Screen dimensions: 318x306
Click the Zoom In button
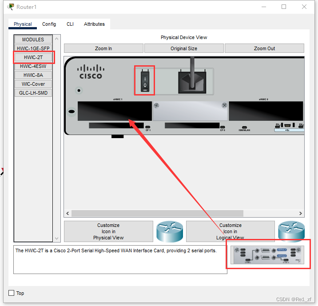(103, 48)
